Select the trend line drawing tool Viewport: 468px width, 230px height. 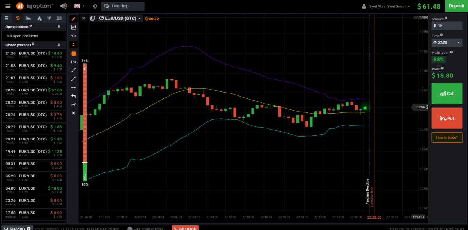73,70
